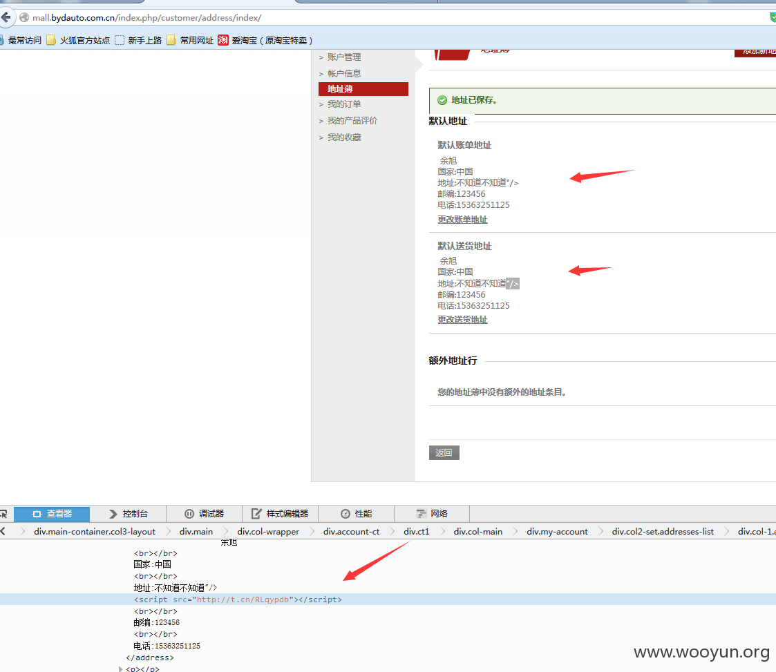Select the div.col2-set.addresses-list breadcrumb
The width and height of the screenshot is (776, 672).
click(663, 532)
